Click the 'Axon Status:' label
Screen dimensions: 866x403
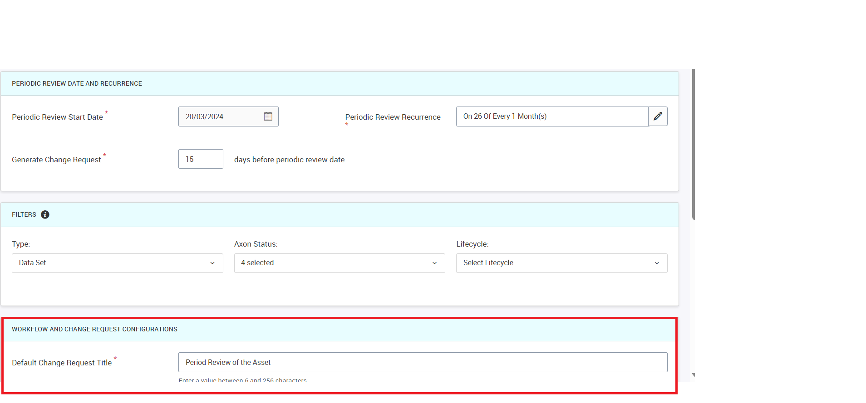(x=256, y=244)
